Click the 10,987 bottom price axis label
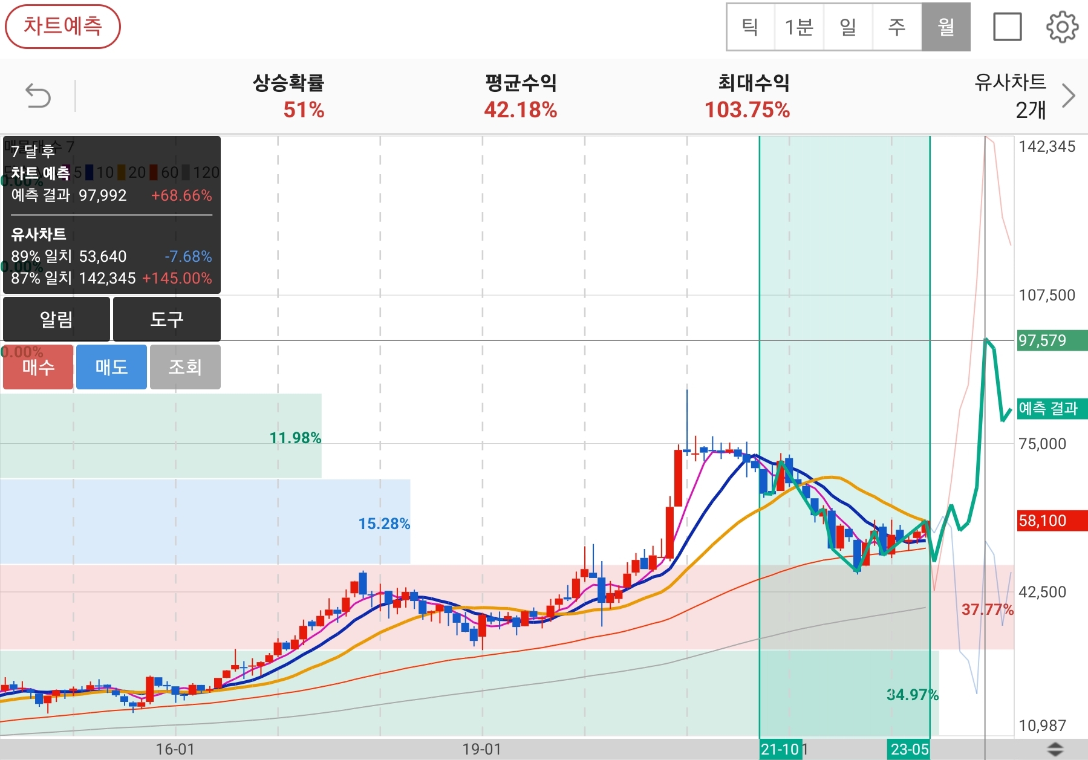 pyautogui.click(x=1043, y=726)
